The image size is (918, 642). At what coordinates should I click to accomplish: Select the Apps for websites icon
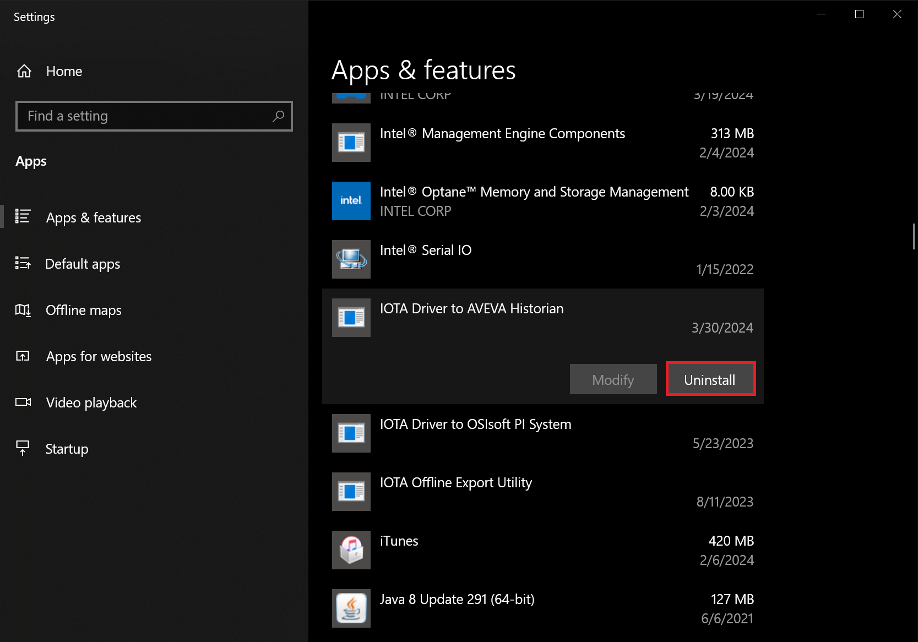pos(23,356)
